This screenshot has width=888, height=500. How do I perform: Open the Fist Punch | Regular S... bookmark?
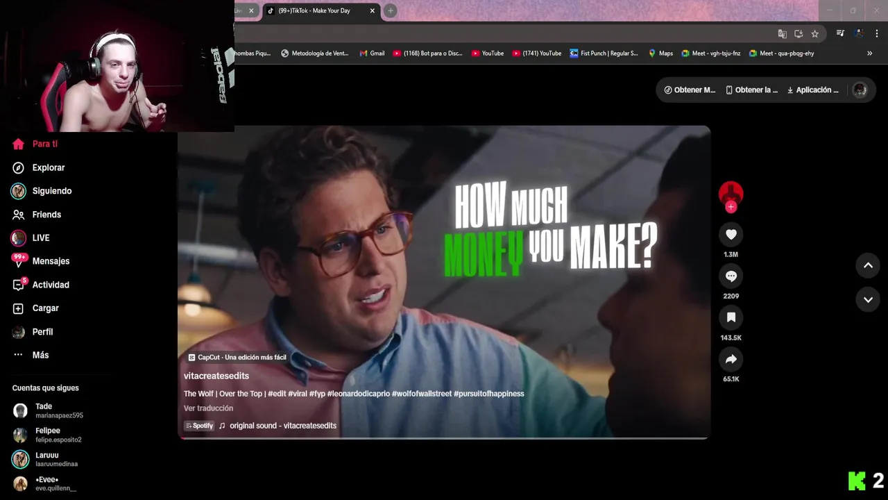click(x=604, y=53)
